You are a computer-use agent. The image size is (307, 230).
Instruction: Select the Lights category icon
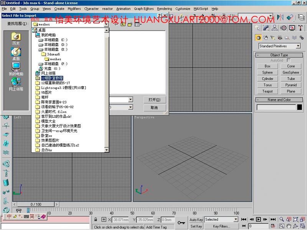click(273, 38)
